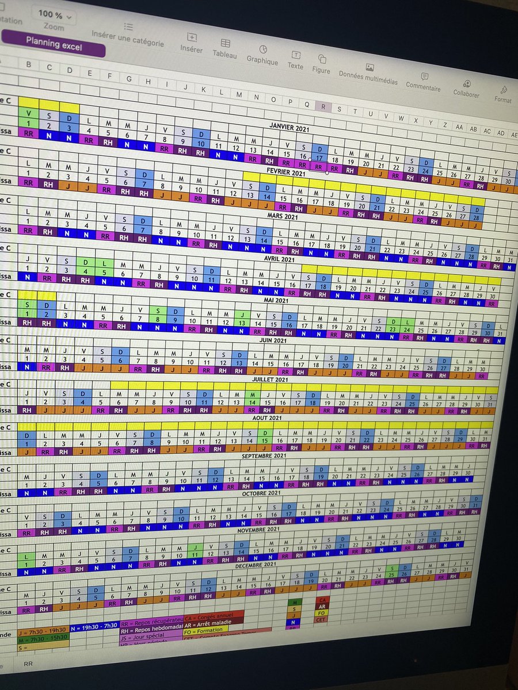Select column header Z

[x=445, y=124]
